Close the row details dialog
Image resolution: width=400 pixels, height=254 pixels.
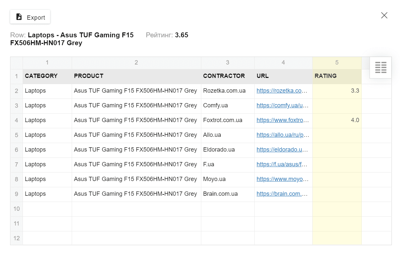[x=384, y=15]
